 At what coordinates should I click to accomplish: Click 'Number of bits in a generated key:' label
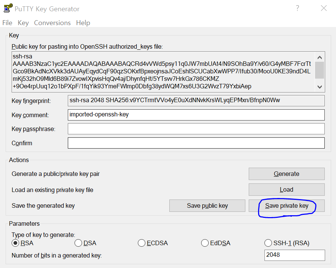pyautogui.click(x=57, y=256)
